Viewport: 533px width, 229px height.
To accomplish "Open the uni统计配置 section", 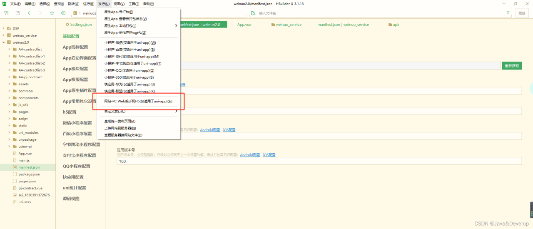I will [x=74, y=188].
